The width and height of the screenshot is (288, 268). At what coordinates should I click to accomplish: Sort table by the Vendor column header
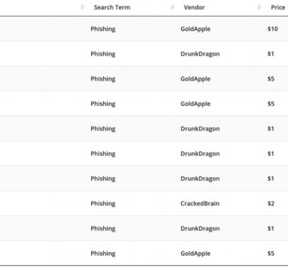tap(194, 7)
